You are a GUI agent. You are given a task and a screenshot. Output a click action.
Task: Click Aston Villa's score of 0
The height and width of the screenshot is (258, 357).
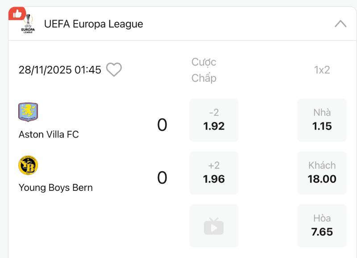[162, 125]
